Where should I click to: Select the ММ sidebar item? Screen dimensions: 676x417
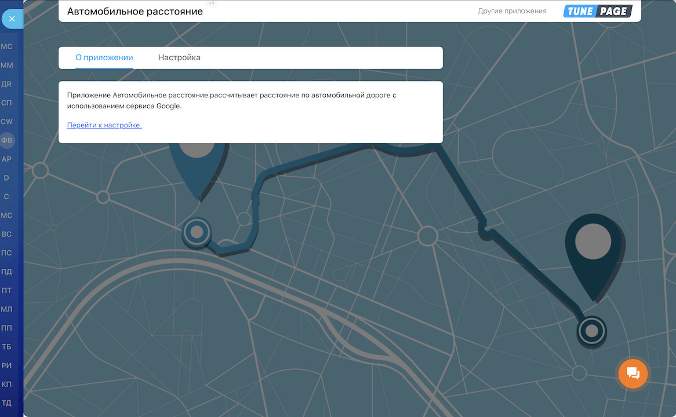click(7, 65)
